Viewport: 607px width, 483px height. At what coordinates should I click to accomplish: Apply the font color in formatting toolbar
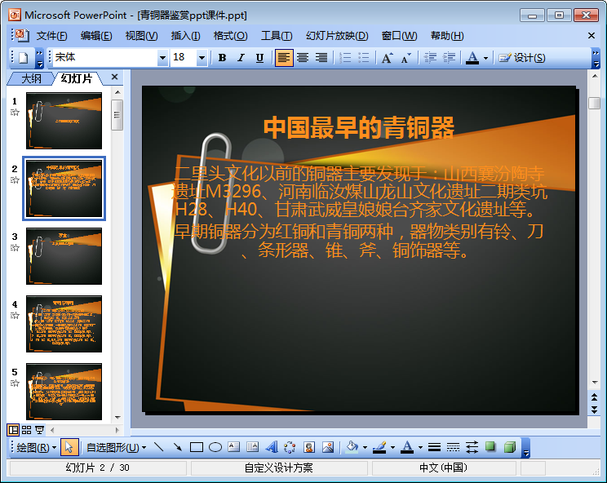click(x=472, y=58)
